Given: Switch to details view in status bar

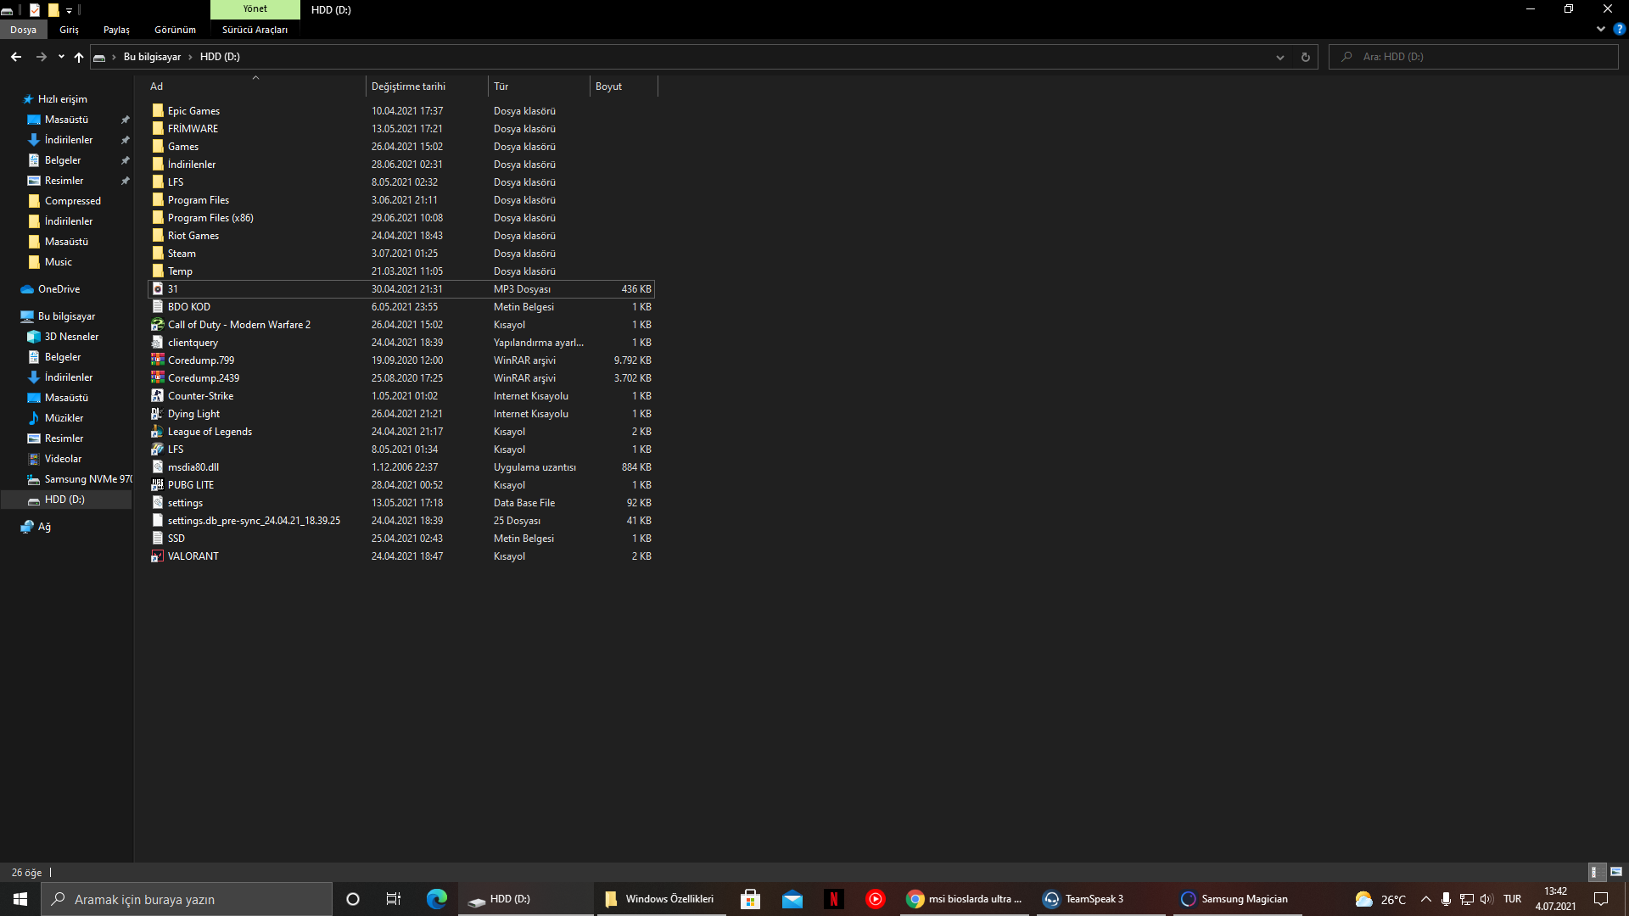Looking at the screenshot, I should pyautogui.click(x=1596, y=872).
